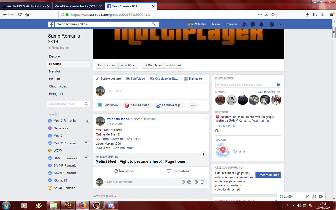View friend requests icon
The width and height of the screenshot is (336, 210).
[244, 24]
